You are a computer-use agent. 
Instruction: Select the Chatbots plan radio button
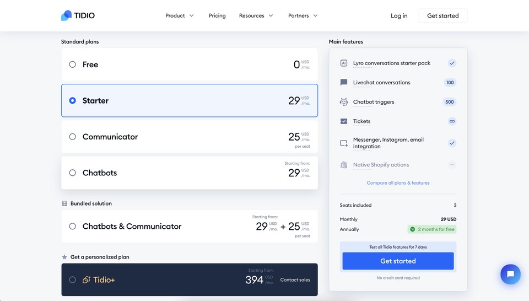coord(73,173)
